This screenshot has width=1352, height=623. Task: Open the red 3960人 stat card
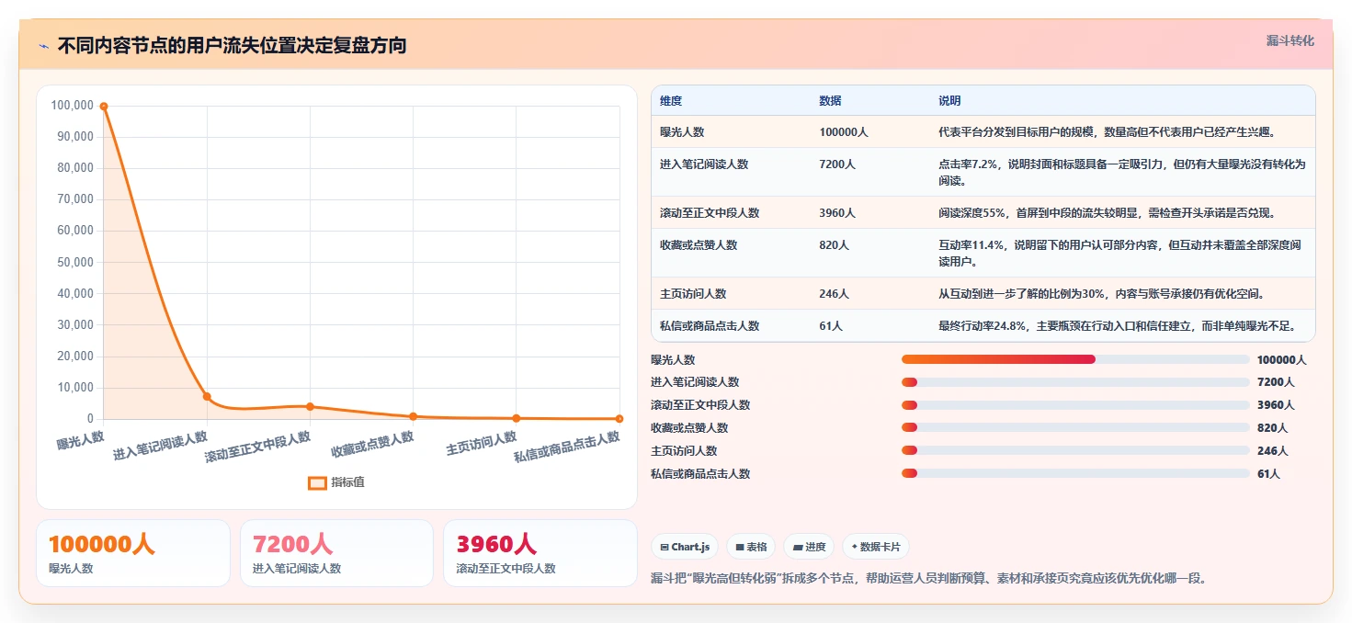pyautogui.click(x=540, y=553)
